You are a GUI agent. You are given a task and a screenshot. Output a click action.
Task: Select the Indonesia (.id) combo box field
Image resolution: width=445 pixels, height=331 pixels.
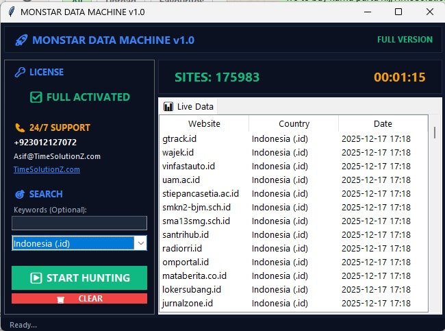[x=79, y=243]
